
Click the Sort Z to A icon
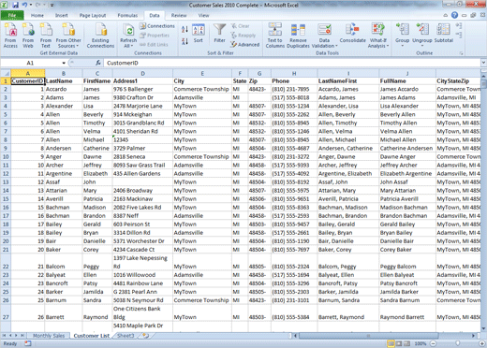pyautogui.click(x=184, y=41)
